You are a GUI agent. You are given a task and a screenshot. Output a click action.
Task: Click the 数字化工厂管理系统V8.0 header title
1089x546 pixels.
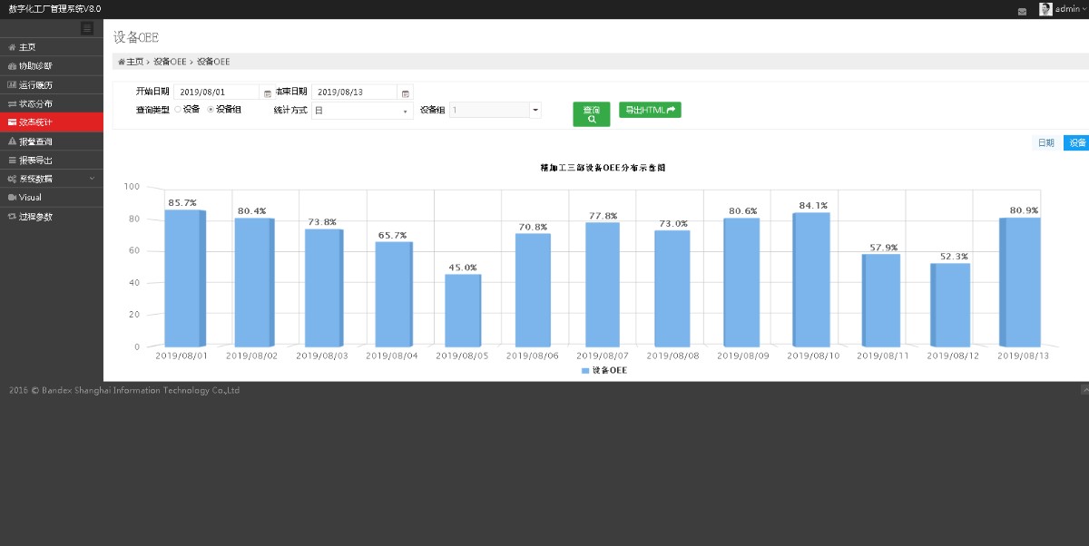55,8
